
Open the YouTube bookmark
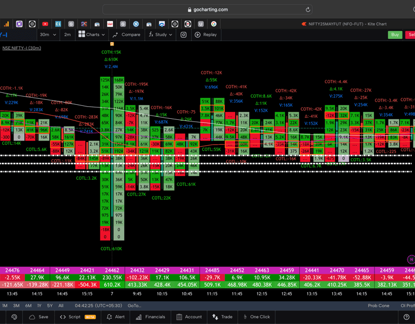[45, 24]
